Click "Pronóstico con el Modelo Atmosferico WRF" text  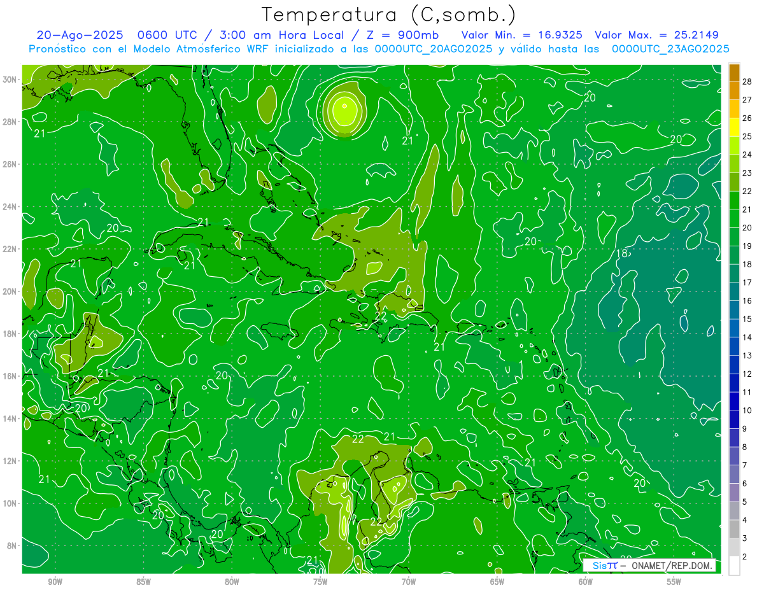[149, 49]
